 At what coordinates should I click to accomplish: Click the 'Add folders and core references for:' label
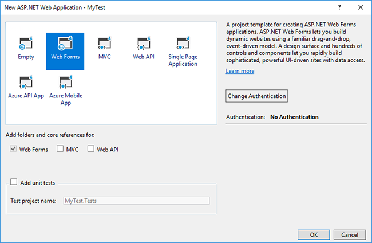coord(50,135)
